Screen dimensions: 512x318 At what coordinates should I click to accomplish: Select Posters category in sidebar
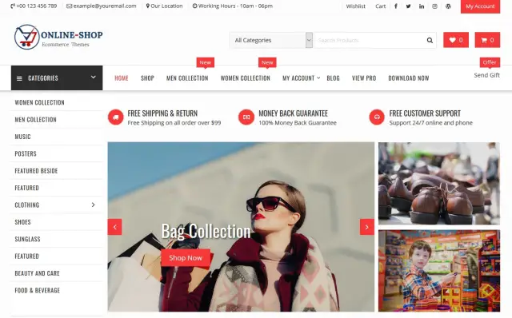pos(26,153)
